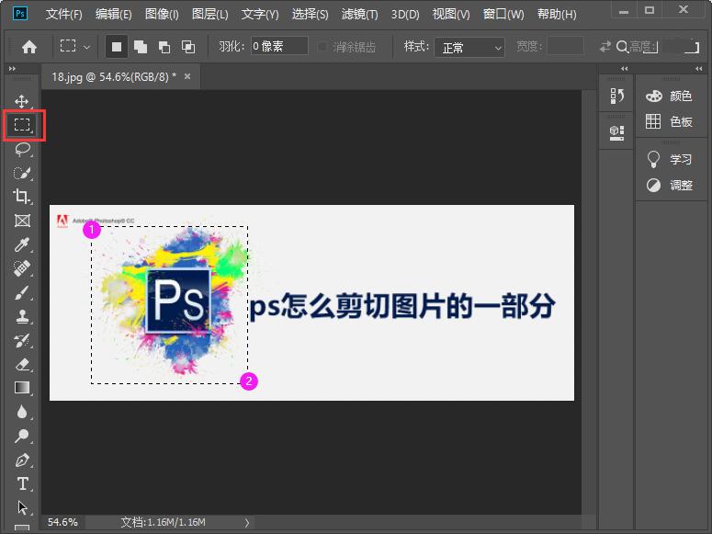This screenshot has width=712, height=534.
Task: Select the History Brush tool
Action: click(22, 340)
